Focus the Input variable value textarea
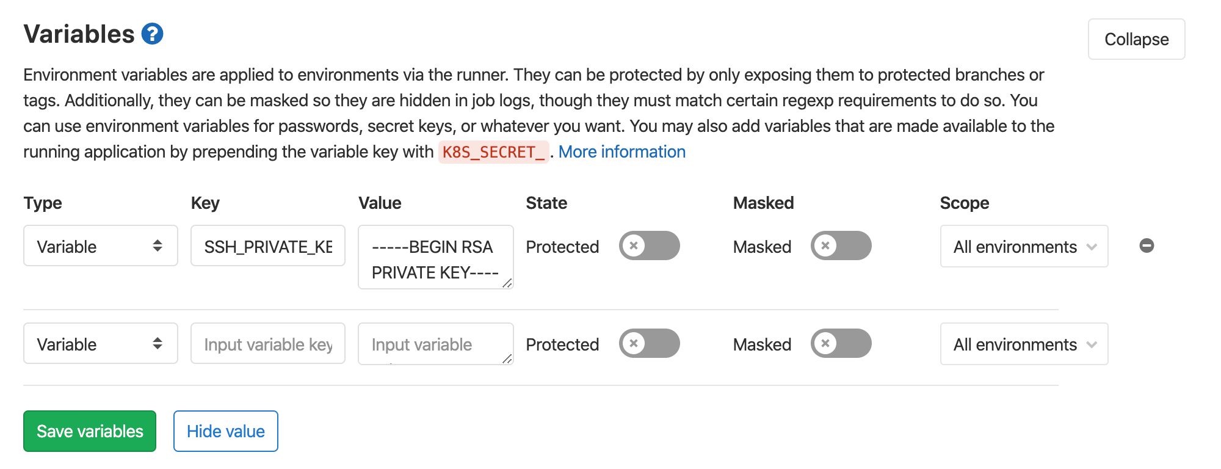The width and height of the screenshot is (1221, 469). 436,344
